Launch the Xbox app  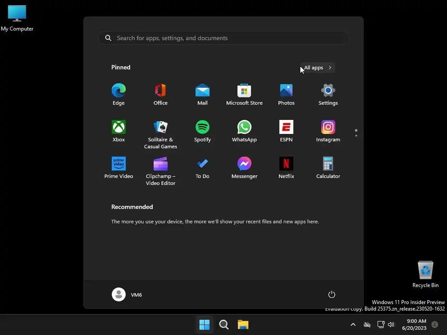click(119, 131)
